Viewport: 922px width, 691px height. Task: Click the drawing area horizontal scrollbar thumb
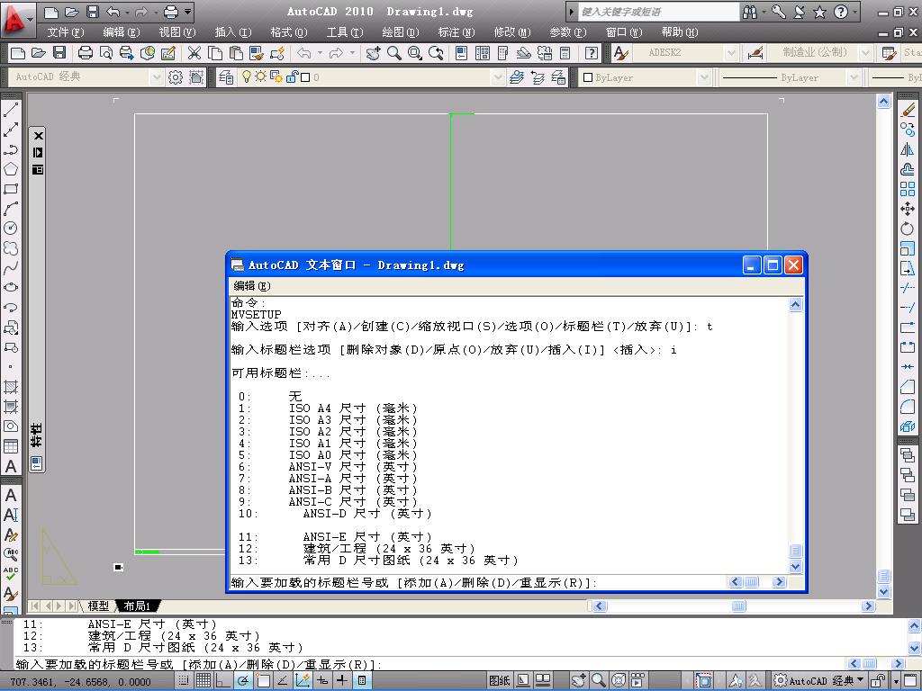[739, 606]
